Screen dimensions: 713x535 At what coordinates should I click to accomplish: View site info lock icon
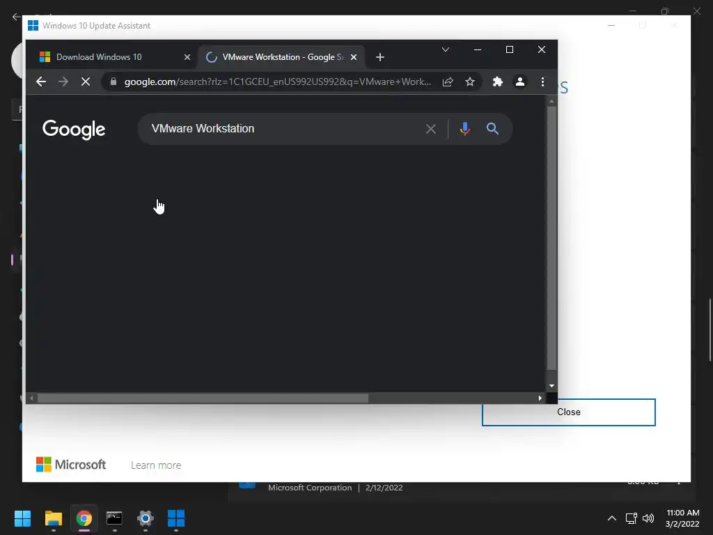point(113,82)
